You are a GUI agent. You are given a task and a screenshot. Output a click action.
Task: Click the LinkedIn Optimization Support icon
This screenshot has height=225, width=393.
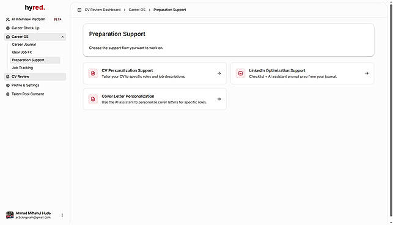point(240,73)
